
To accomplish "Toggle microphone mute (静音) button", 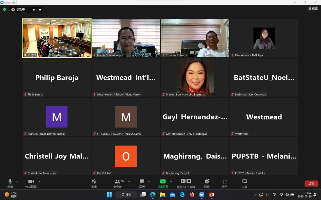I will [10, 182].
